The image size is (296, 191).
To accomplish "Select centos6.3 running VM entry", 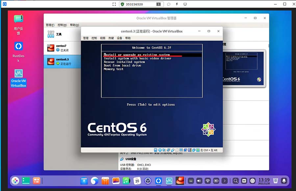I will 62,61.
